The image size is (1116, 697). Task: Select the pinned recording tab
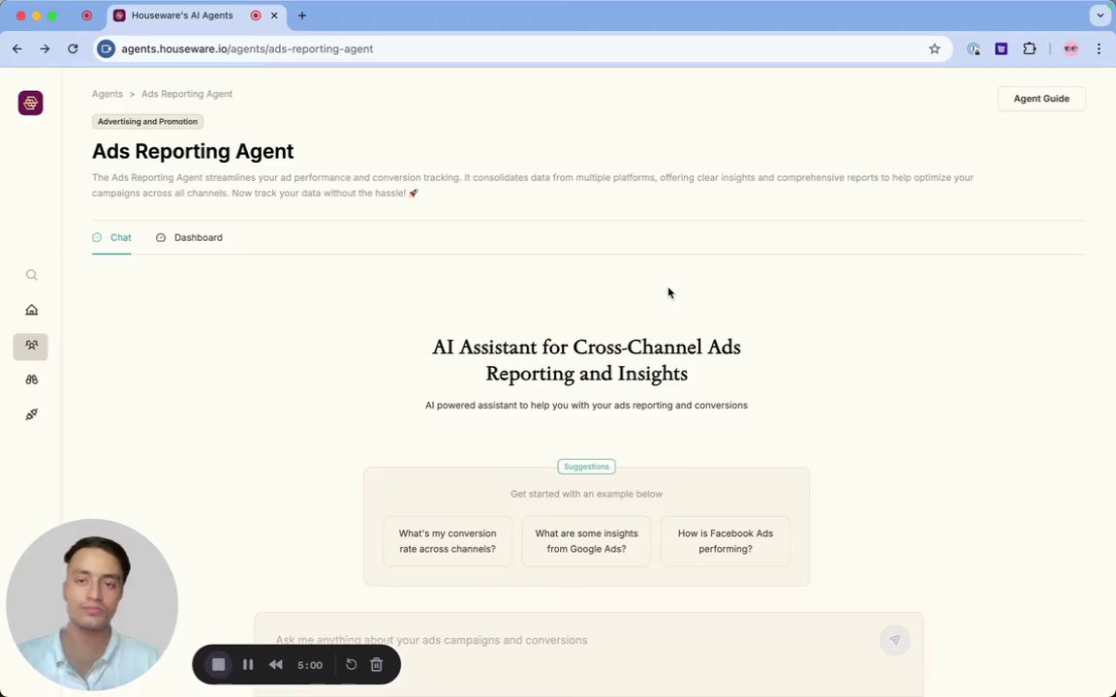pos(87,15)
